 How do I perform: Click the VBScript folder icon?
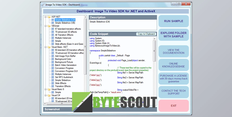coord(49,26)
